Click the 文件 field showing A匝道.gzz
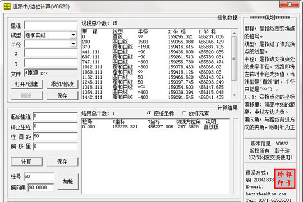 click(51, 73)
